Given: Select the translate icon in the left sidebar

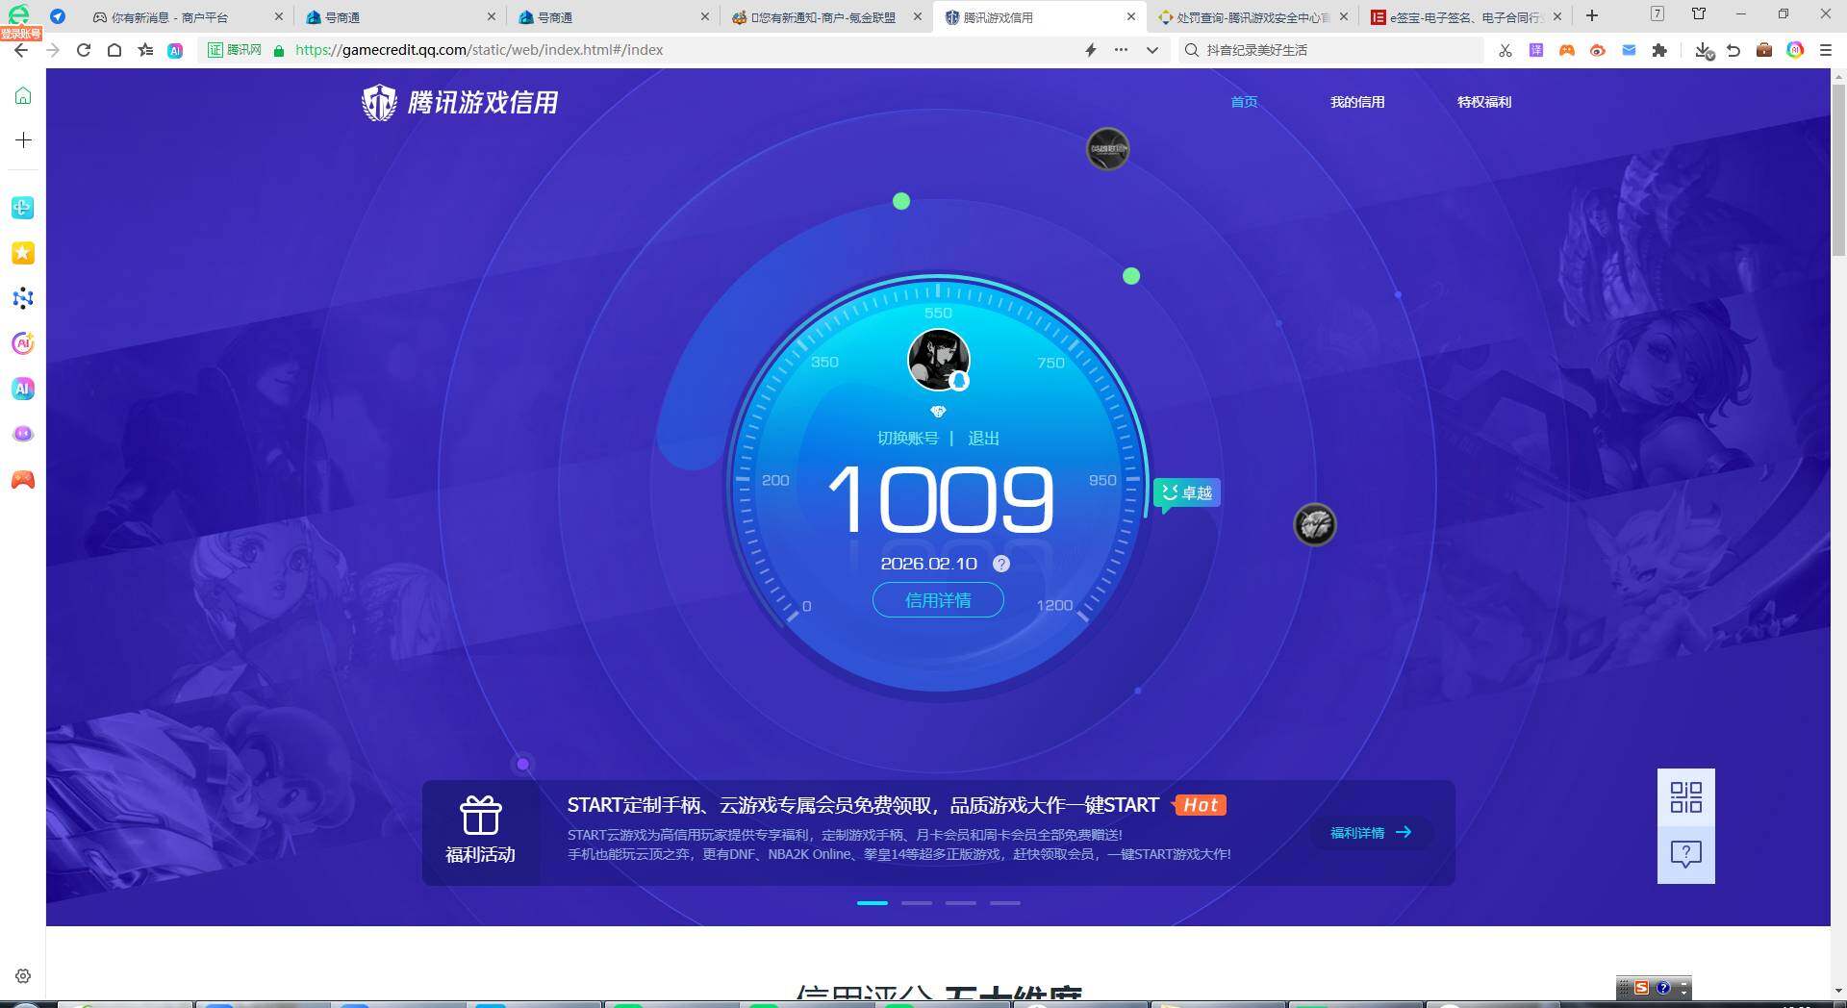Looking at the screenshot, I should coord(22,207).
